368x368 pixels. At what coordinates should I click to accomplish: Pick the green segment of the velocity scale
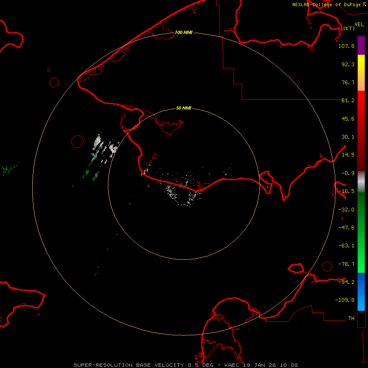point(361,232)
